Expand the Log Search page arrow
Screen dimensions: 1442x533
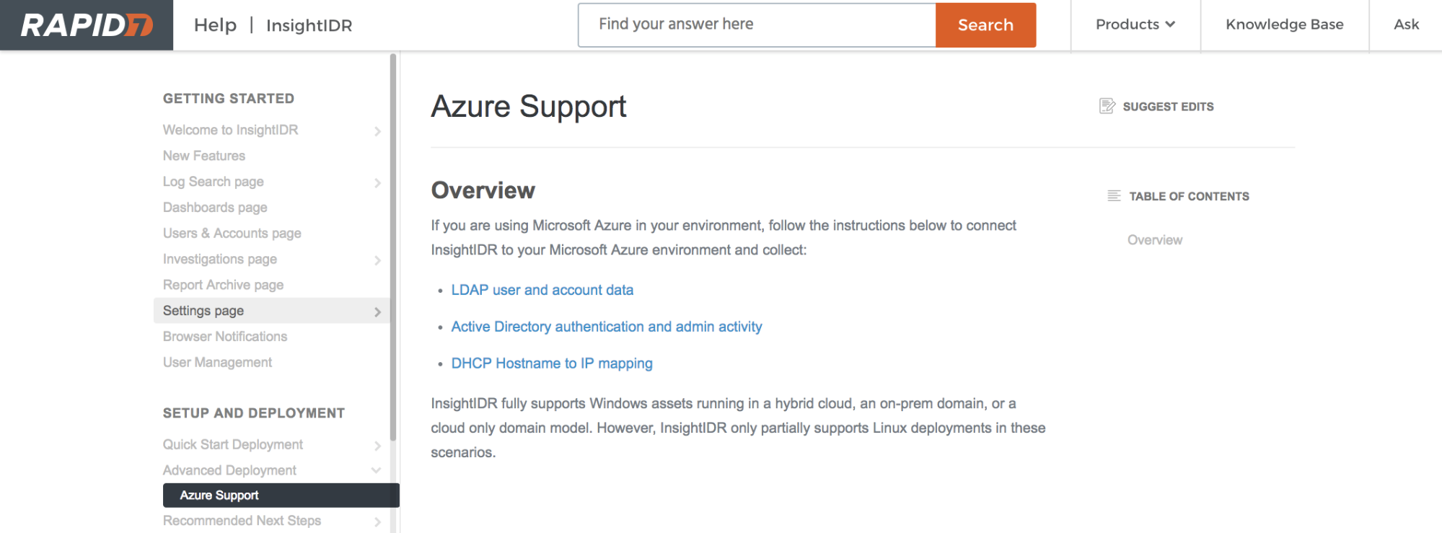click(377, 183)
